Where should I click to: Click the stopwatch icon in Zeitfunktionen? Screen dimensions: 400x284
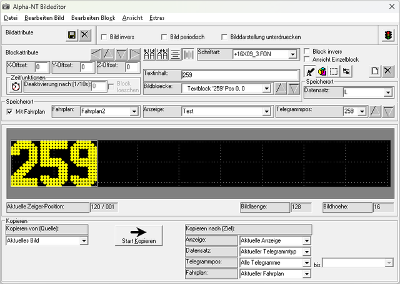(16, 87)
